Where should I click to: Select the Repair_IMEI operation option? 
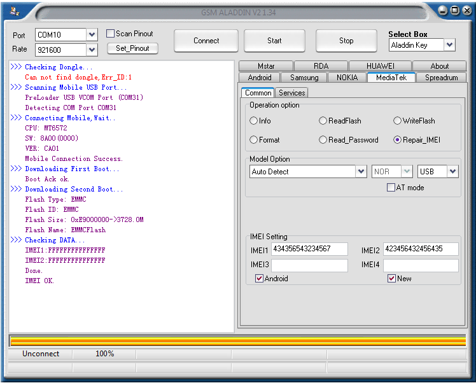click(397, 140)
